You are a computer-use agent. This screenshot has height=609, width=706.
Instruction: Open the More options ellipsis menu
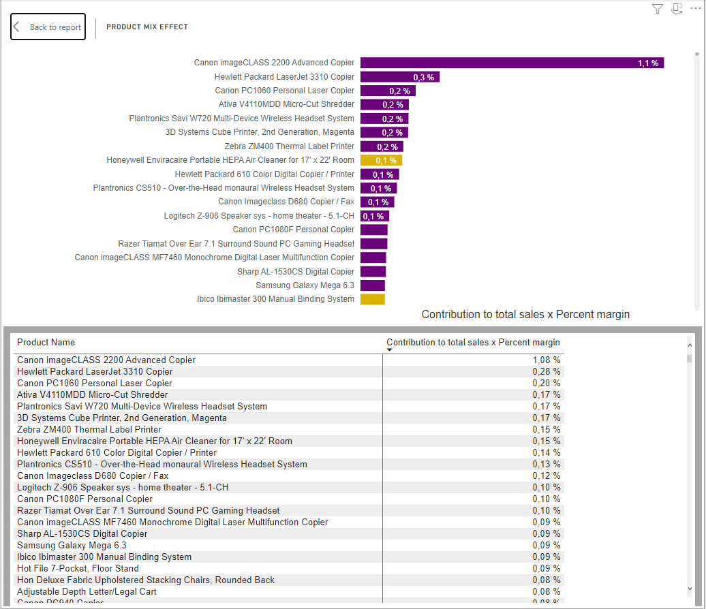[x=696, y=7]
